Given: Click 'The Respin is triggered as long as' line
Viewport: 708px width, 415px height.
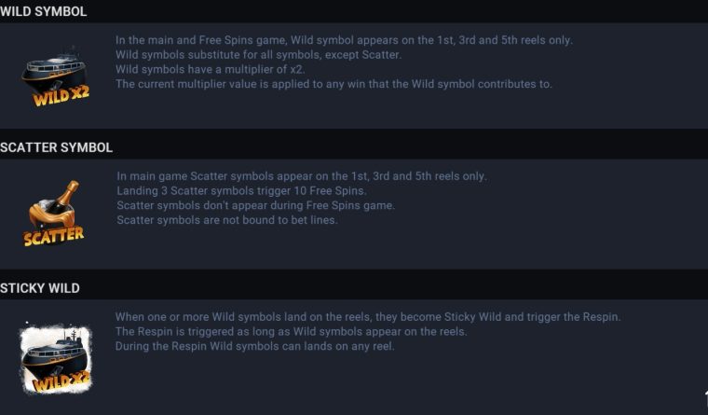Looking at the screenshot, I should click(x=292, y=331).
